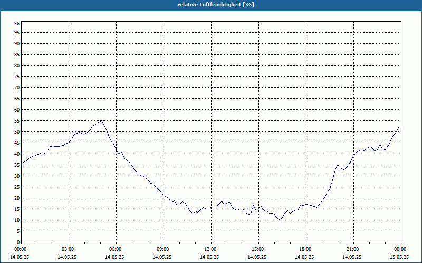Select the y-axis label '95'
This screenshot has height=263, width=422.
click(17, 33)
